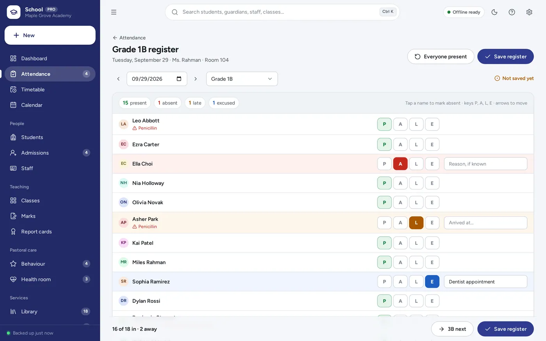Click Sophia Ramirez's Dentist appointment field
This screenshot has height=341, width=546.
click(486, 281)
